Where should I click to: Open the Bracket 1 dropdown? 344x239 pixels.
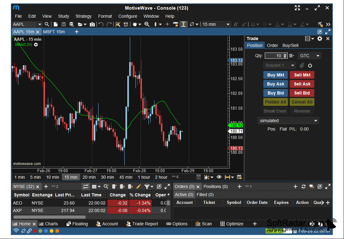tap(280, 65)
